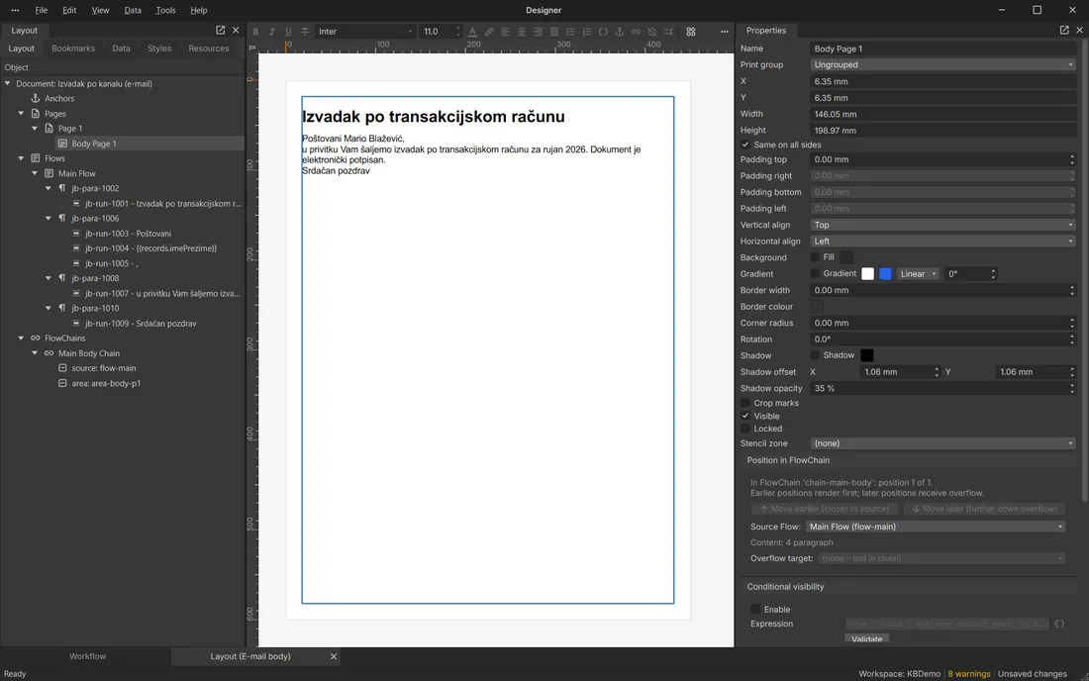Image resolution: width=1089 pixels, height=681 pixels.
Task: Enable the Shadow checkbox
Action: click(815, 355)
